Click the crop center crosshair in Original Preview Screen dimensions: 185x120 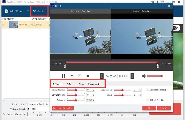point(80,37)
